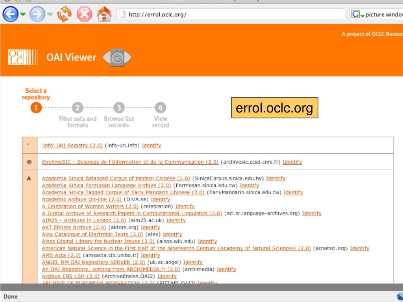The width and height of the screenshot is (403, 302).
Task: Click Identify for celebration repository
Action: pyautogui.click(x=185, y=206)
